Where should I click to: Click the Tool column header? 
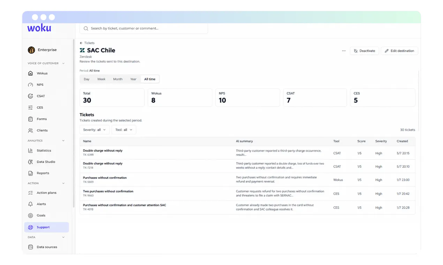(336, 141)
